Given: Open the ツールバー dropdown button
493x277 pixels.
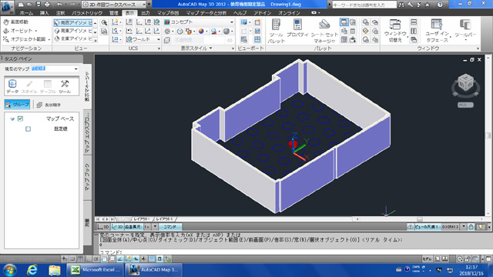Looking at the screenshot, I should [x=465, y=30].
